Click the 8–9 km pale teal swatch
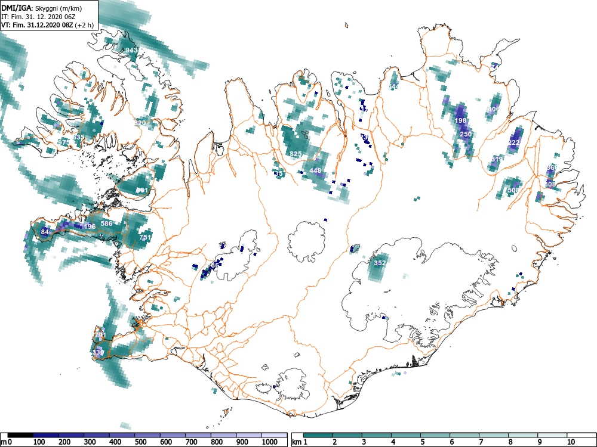The width and height of the screenshot is (597, 447). pos(523,435)
